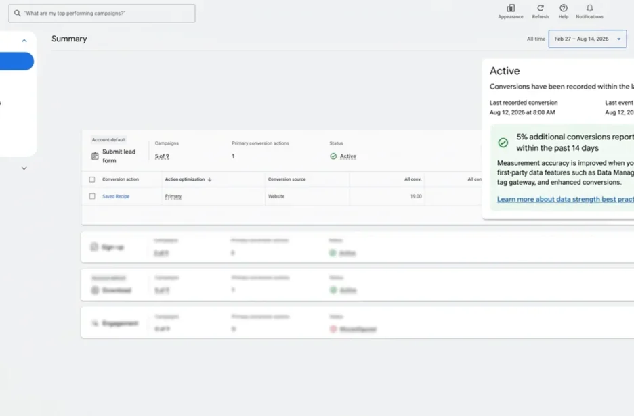Open the Feb 27 – Aug 14, 2026 date dropdown

587,39
